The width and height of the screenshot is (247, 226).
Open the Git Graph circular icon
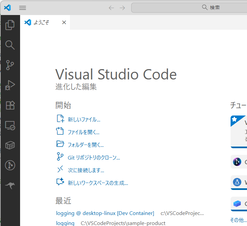(x=10, y=165)
